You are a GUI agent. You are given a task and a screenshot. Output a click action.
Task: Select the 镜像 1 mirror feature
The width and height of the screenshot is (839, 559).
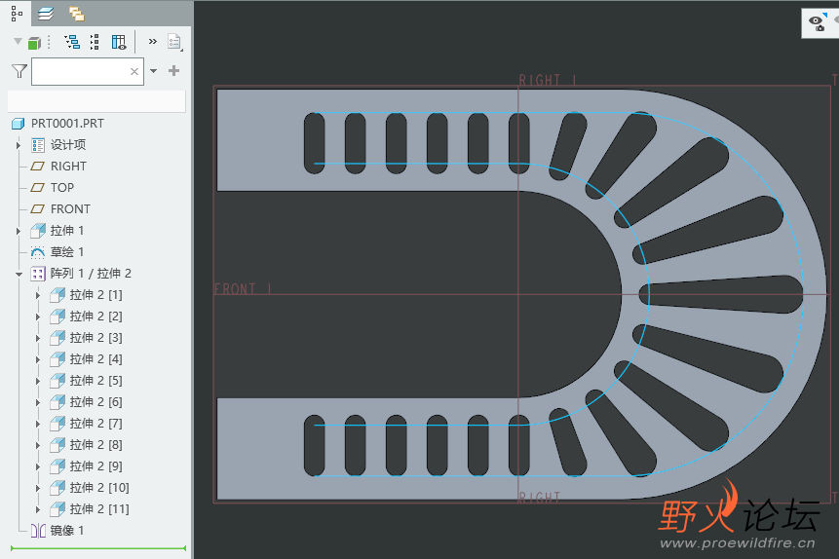pyautogui.click(x=67, y=530)
